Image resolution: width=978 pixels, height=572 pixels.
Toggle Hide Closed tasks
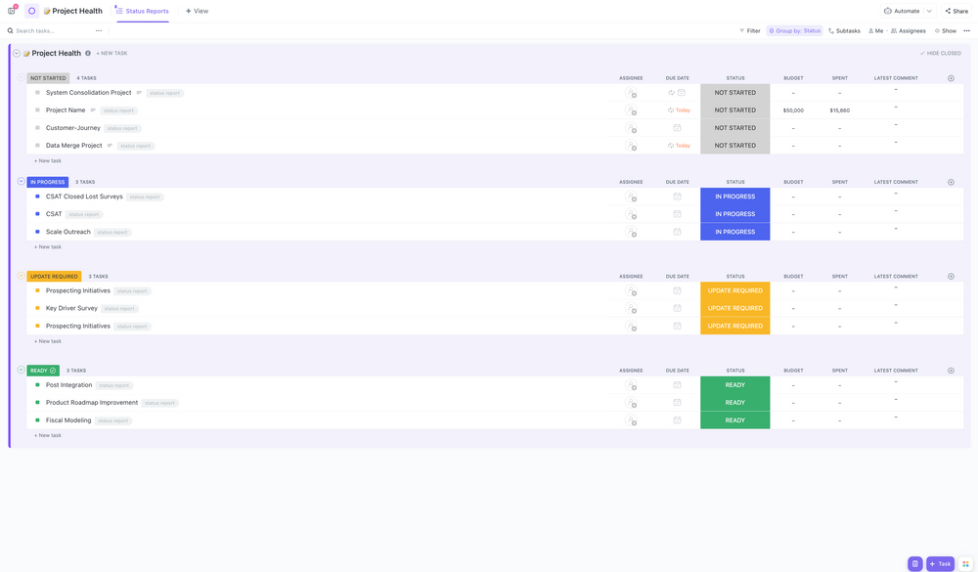click(941, 54)
